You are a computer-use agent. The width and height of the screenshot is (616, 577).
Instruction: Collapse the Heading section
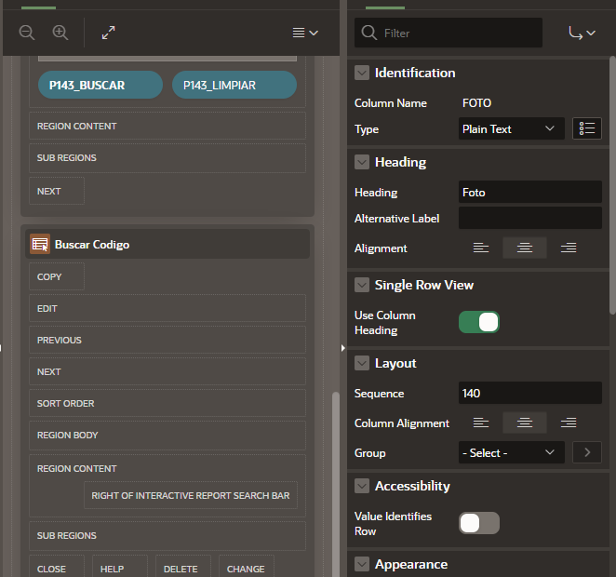coord(362,162)
